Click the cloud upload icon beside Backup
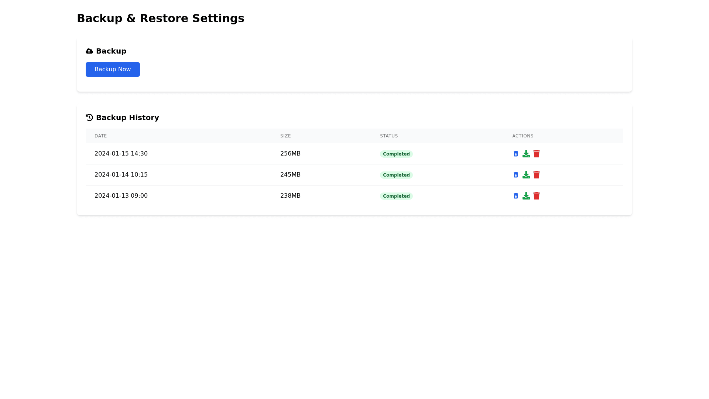 tap(89, 51)
